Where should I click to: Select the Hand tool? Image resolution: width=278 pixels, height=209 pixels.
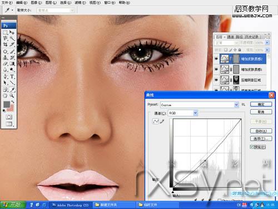(6, 96)
